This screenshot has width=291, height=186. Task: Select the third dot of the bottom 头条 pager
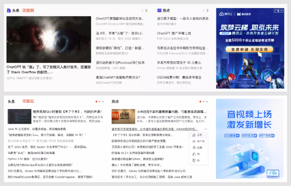pos(103,101)
